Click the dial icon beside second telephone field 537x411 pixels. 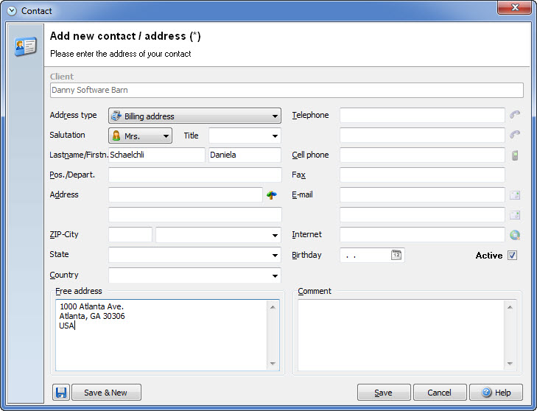coord(515,135)
